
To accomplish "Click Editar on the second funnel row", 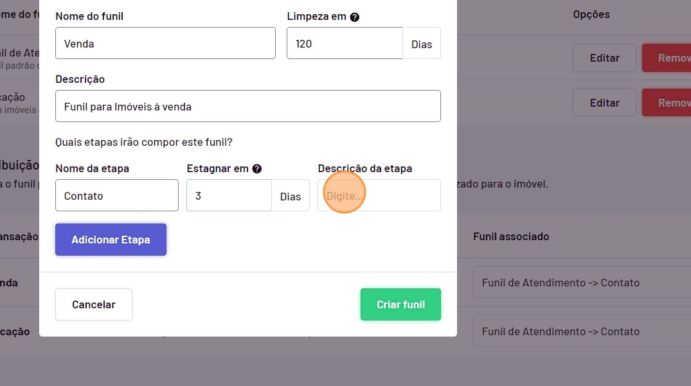I will coord(604,103).
